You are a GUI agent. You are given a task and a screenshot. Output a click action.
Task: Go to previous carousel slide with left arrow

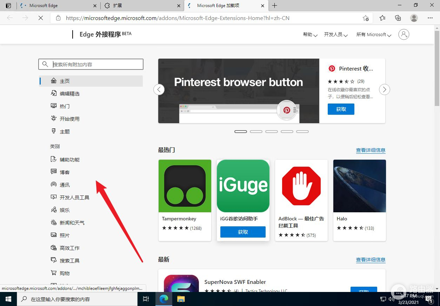tap(159, 89)
